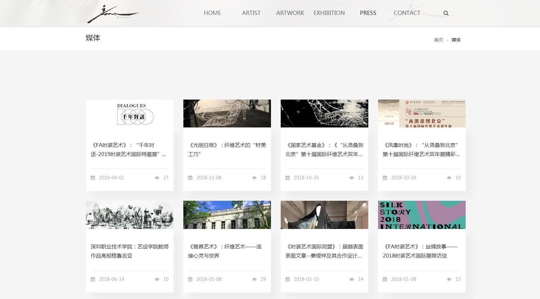Viewport: 540px width, 299px height.
Task: Click the white building photo thumbnail
Action: point(227,215)
